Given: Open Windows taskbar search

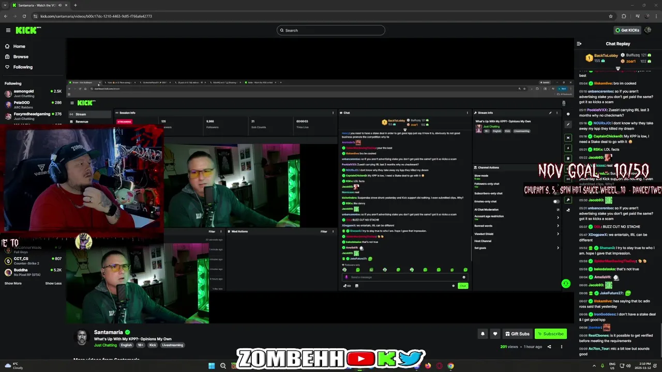Looking at the screenshot, I should [223, 366].
